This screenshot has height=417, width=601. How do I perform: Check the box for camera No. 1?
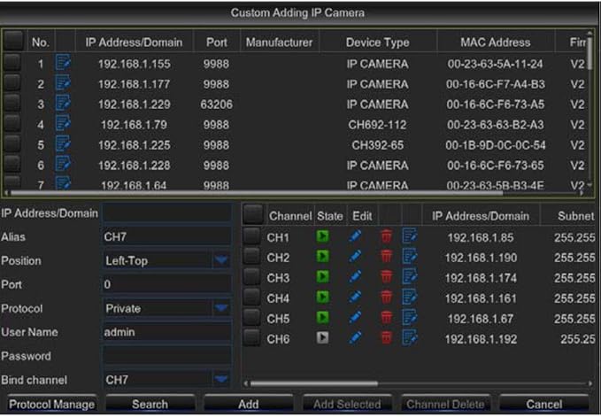[12, 63]
